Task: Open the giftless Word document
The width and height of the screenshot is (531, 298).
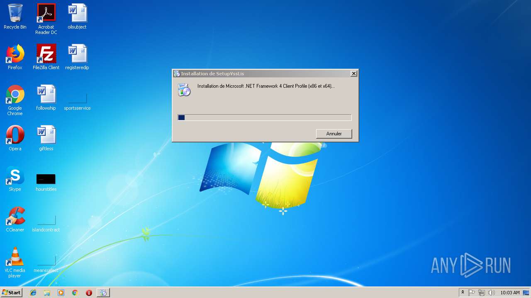Action: (46, 138)
